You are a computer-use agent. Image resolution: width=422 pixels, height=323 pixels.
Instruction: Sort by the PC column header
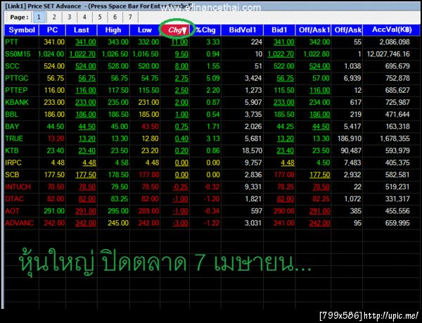tap(52, 30)
